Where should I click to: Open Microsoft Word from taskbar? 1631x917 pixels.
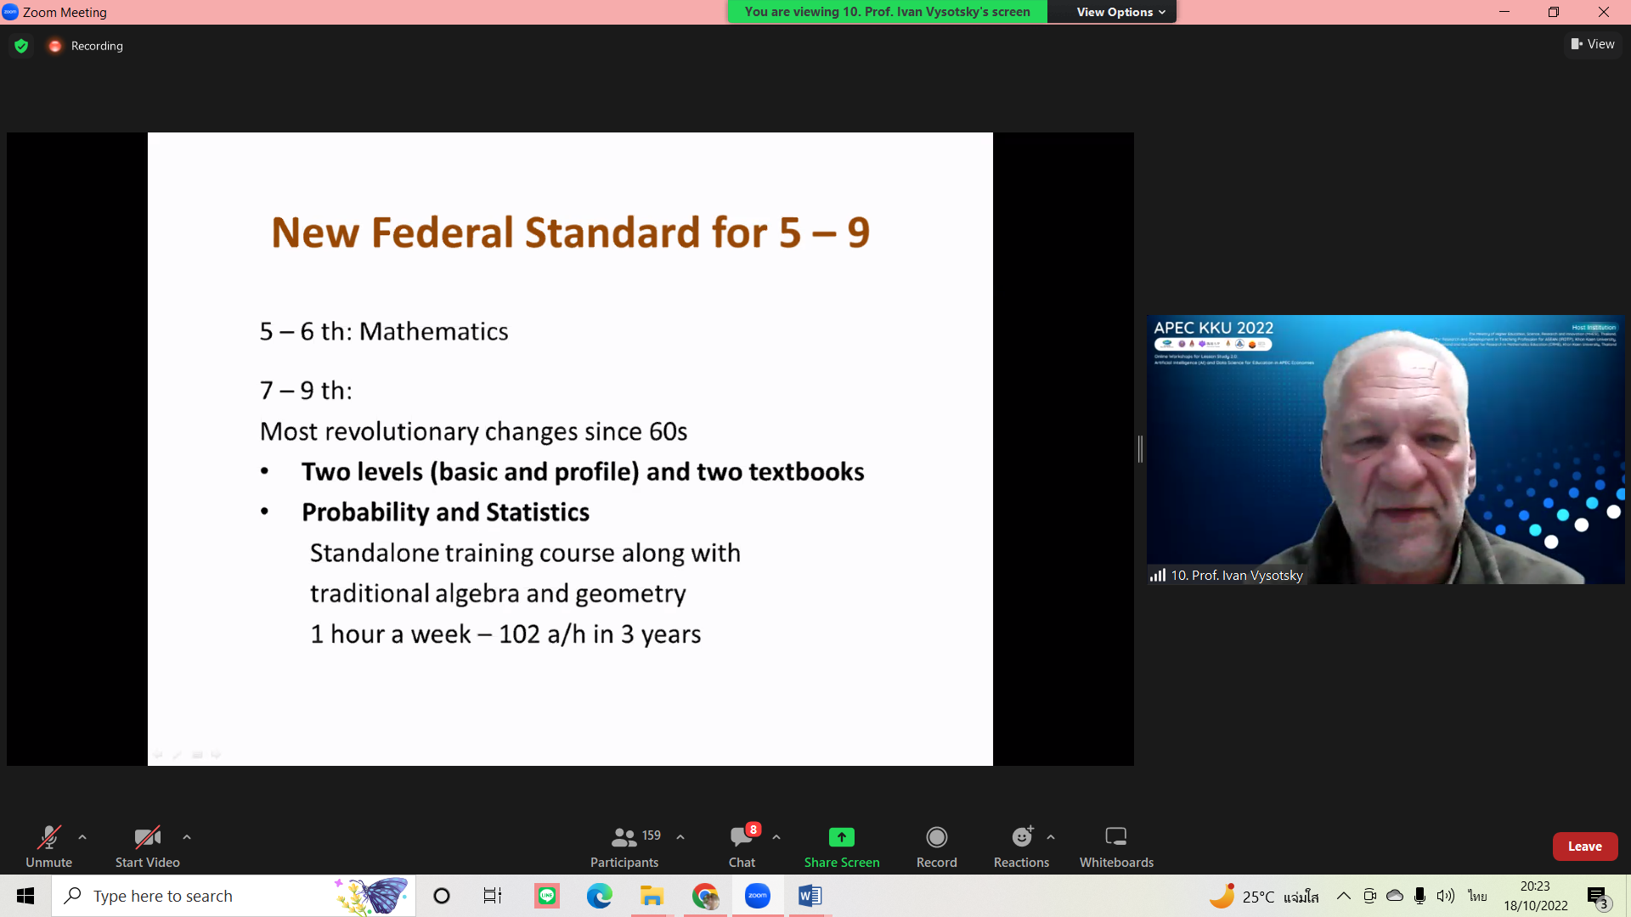(x=810, y=896)
